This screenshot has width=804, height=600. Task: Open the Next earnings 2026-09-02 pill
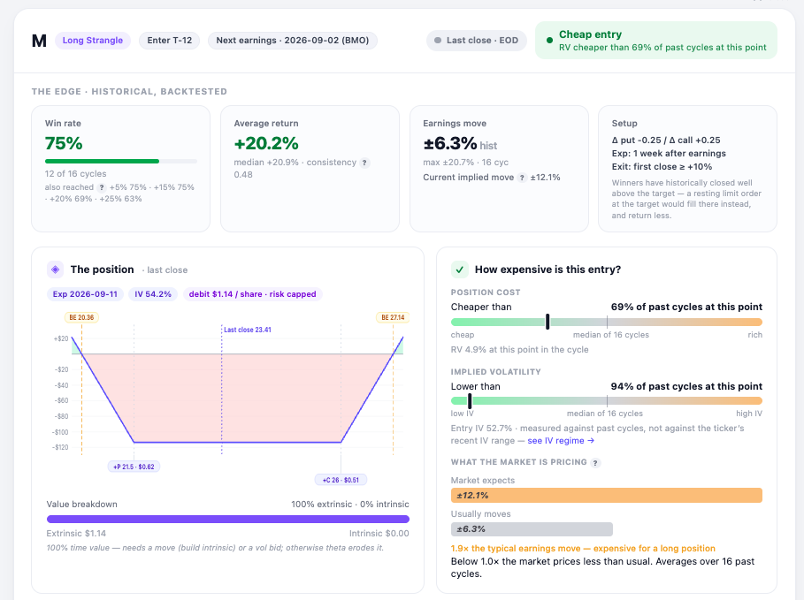click(292, 41)
